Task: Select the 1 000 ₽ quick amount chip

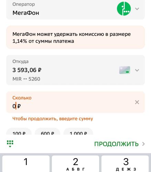Action: [x=78, y=131]
